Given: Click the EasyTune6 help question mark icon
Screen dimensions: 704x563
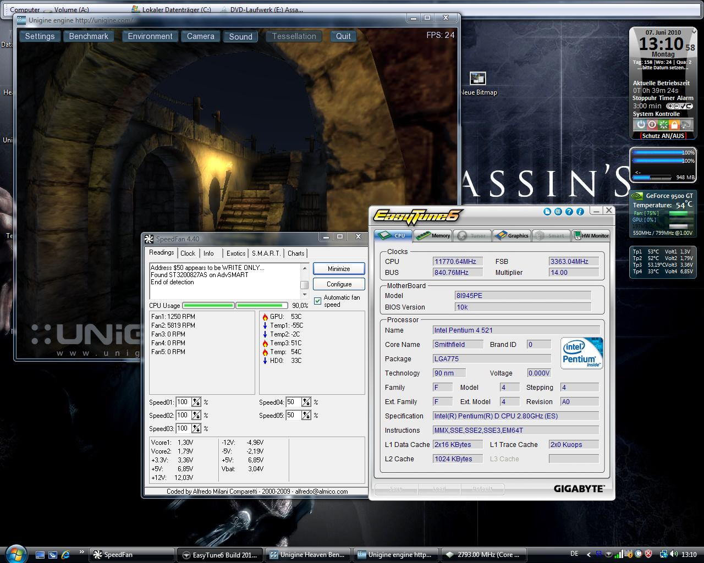Looking at the screenshot, I should pos(569,211).
